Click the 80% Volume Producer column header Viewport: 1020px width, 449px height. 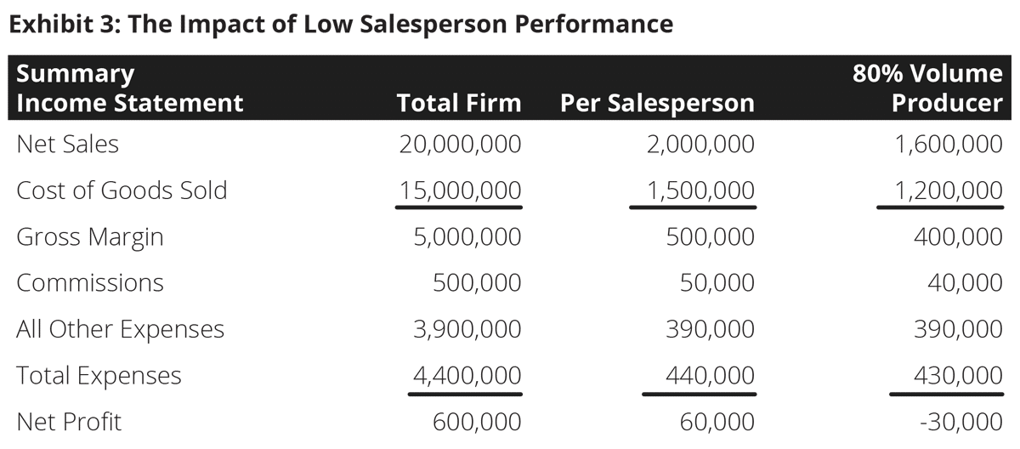tap(927, 88)
